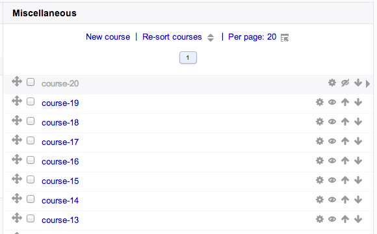Show hidden course-20 via crossed eye icon
Viewport: 377px width, 234px height.
click(345, 83)
